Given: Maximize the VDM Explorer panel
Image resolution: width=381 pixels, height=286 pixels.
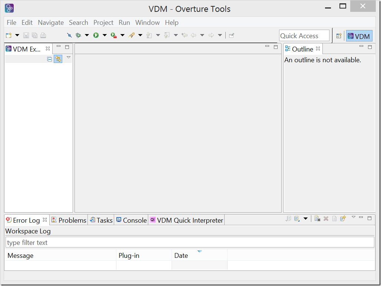Looking at the screenshot, I should click(x=67, y=47).
